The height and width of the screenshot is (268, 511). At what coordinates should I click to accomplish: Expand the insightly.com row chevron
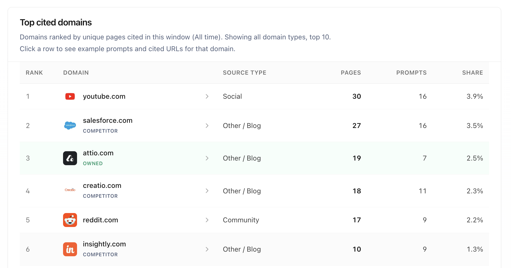tap(207, 249)
